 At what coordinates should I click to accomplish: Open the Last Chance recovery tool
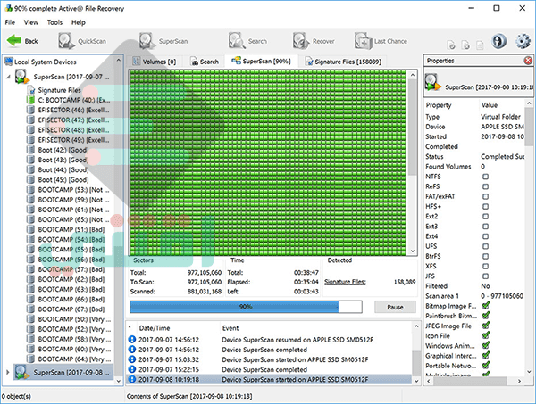click(x=381, y=41)
